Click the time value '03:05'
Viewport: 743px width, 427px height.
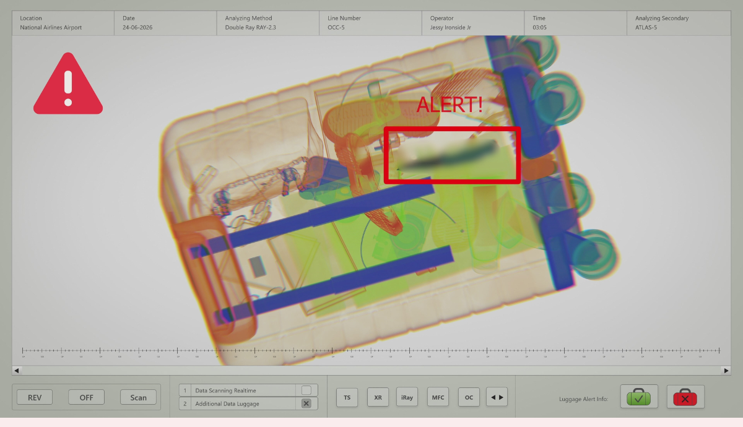click(539, 28)
